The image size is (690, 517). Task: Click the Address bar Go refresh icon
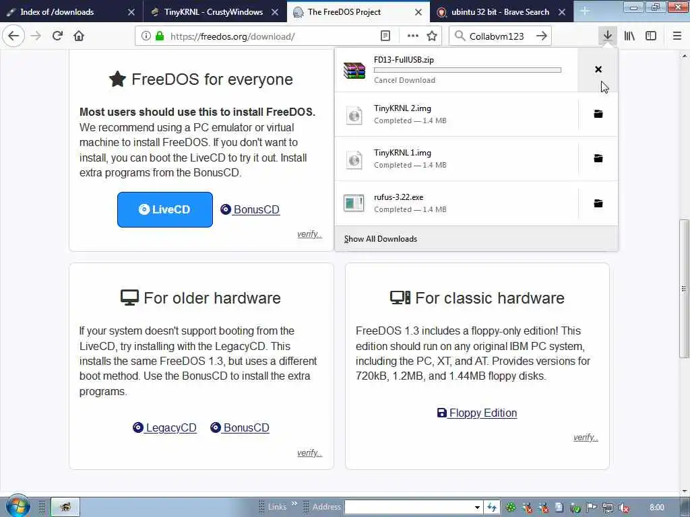pyautogui.click(x=491, y=508)
